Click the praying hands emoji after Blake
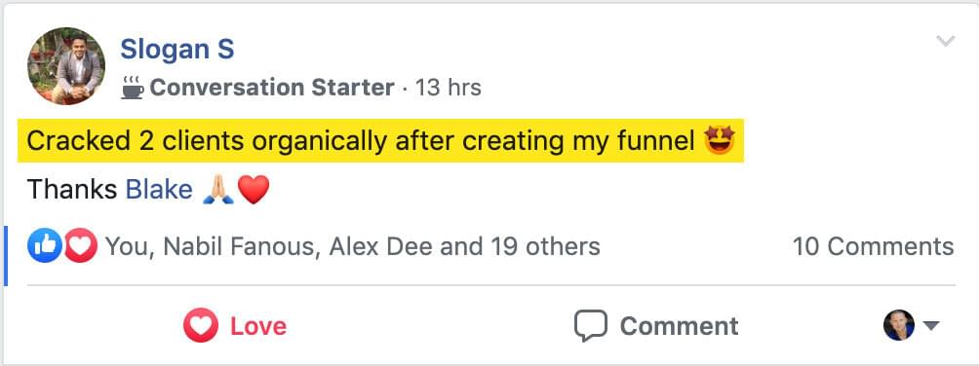Viewport: 979px width, 366px height. click(218, 190)
